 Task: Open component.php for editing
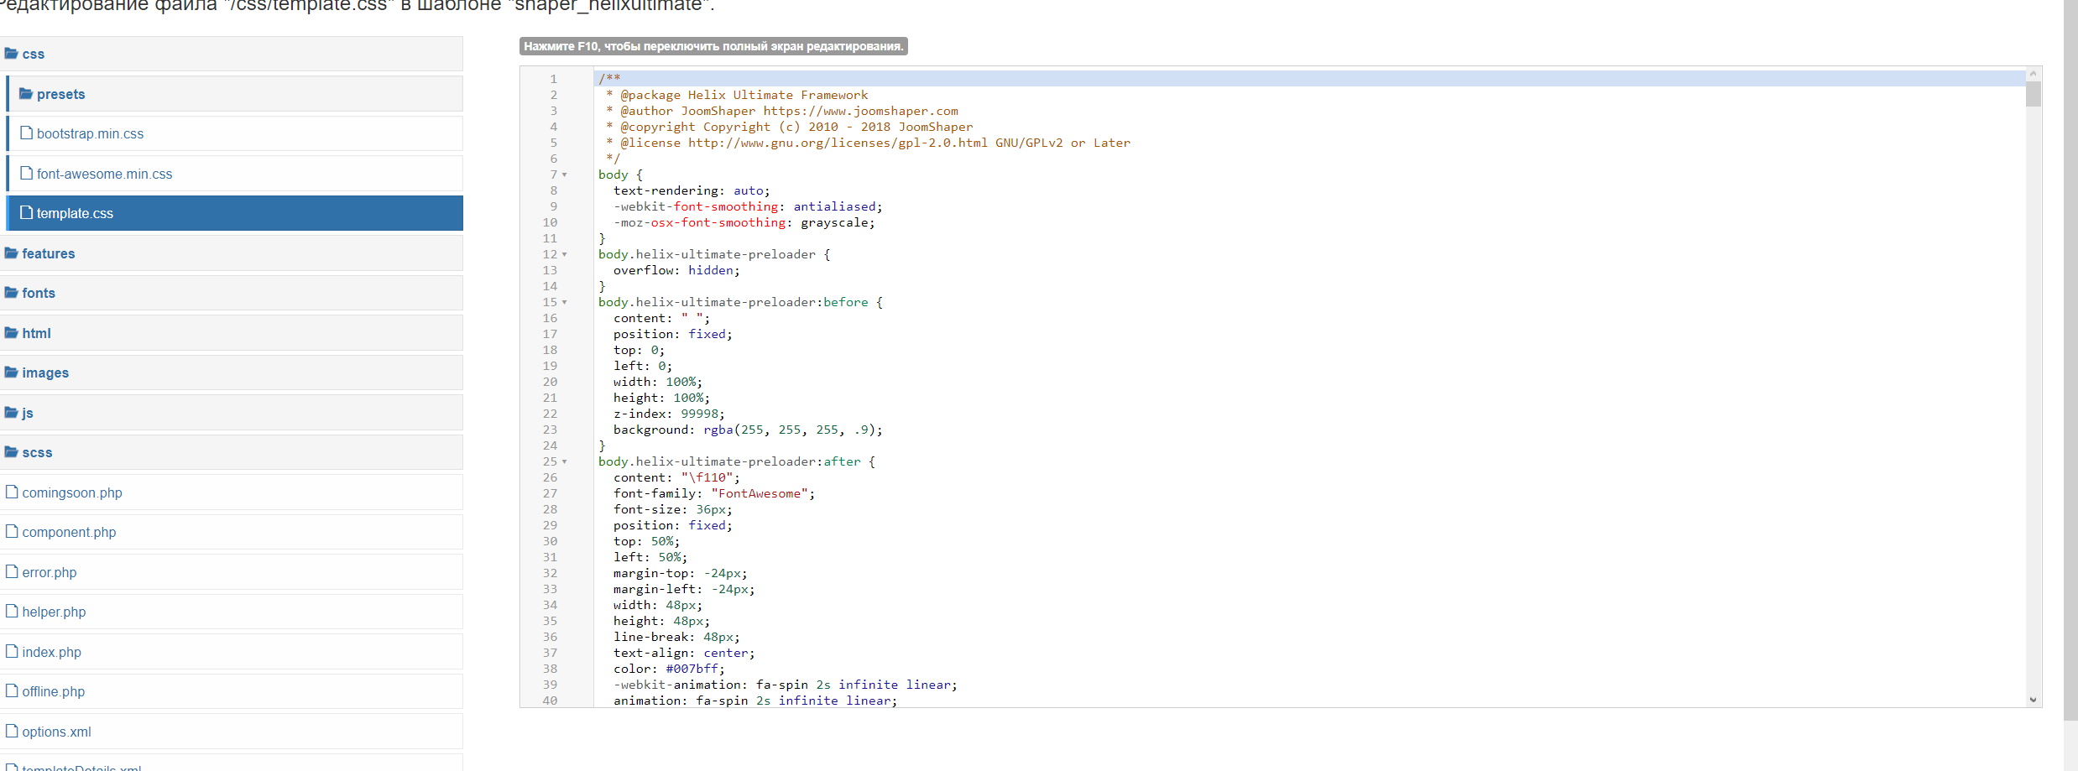(x=231, y=532)
